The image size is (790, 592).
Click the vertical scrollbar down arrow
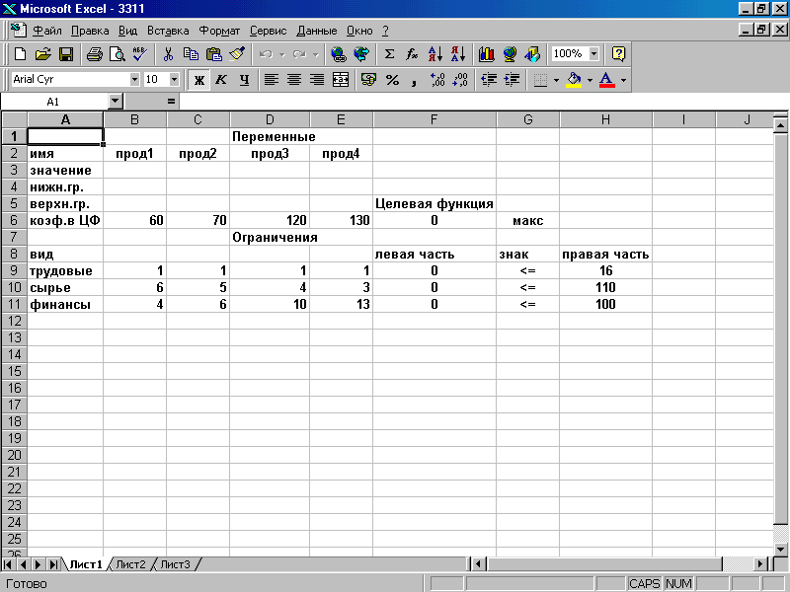(x=780, y=550)
